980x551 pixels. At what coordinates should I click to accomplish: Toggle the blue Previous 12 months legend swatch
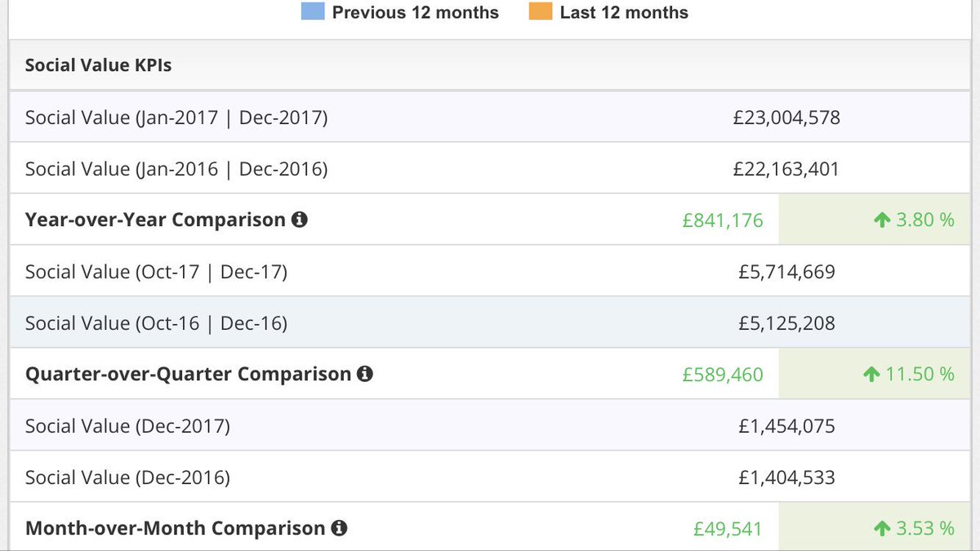(313, 12)
